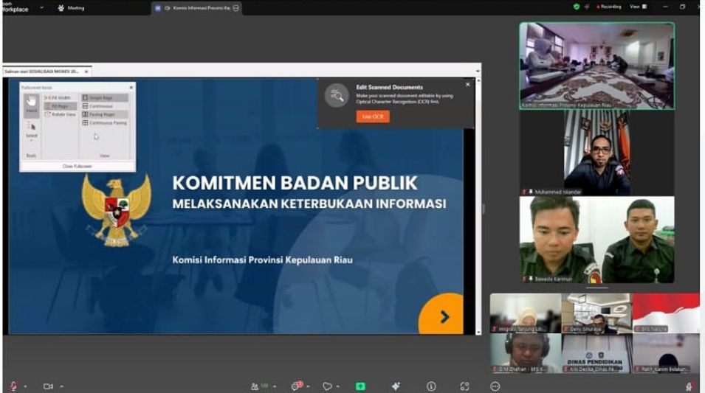
Task: Select the BPS Natuna flag thumbnail
Action: (666, 313)
